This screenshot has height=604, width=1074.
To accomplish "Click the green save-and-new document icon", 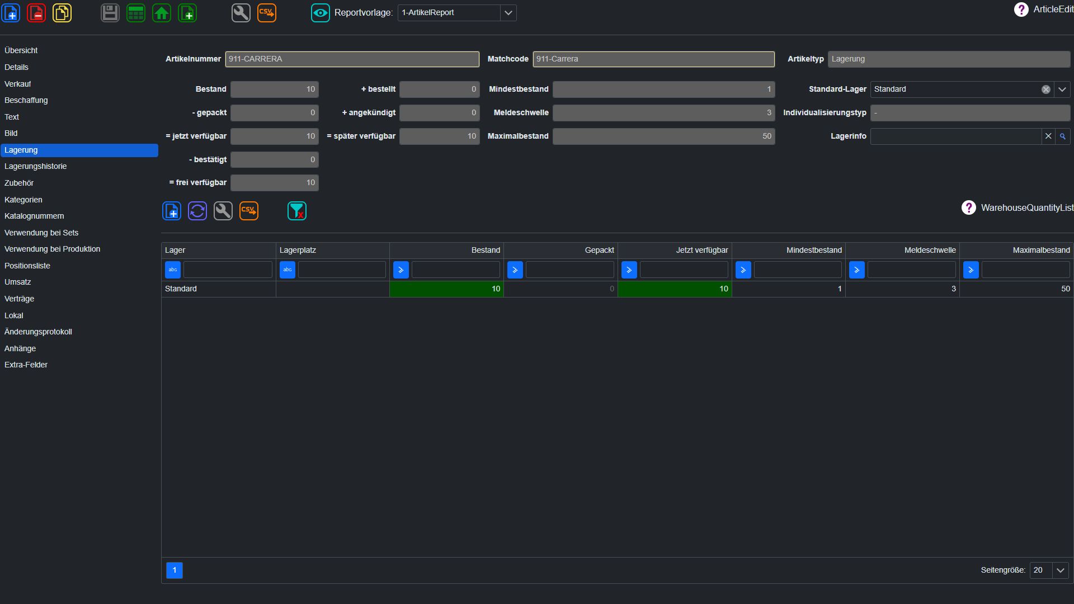I will click(x=187, y=12).
